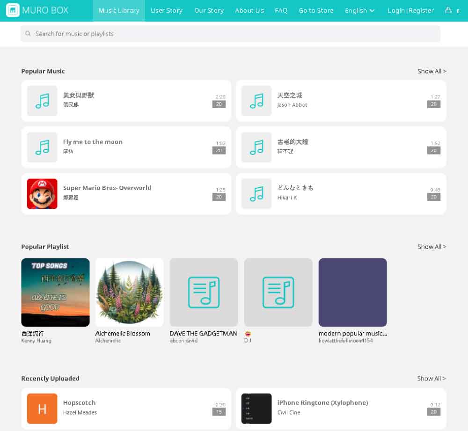The image size is (468, 431).
Task: Focus the music or playlists search field
Action: coord(234,34)
